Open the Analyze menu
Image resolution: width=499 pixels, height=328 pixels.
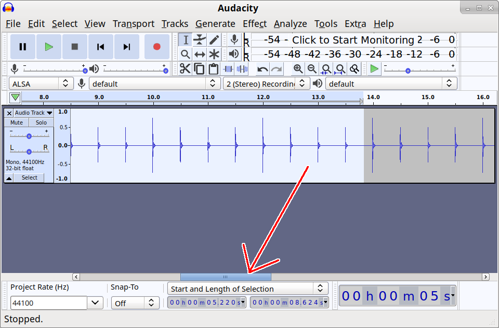coord(290,24)
